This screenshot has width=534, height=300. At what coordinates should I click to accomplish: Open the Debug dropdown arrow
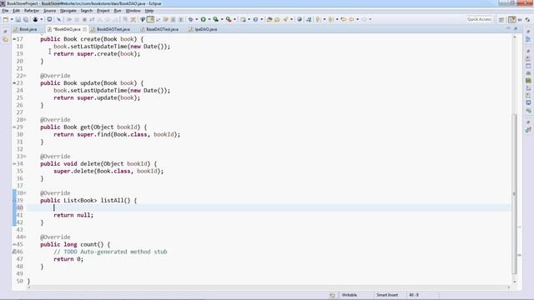click(197, 19)
